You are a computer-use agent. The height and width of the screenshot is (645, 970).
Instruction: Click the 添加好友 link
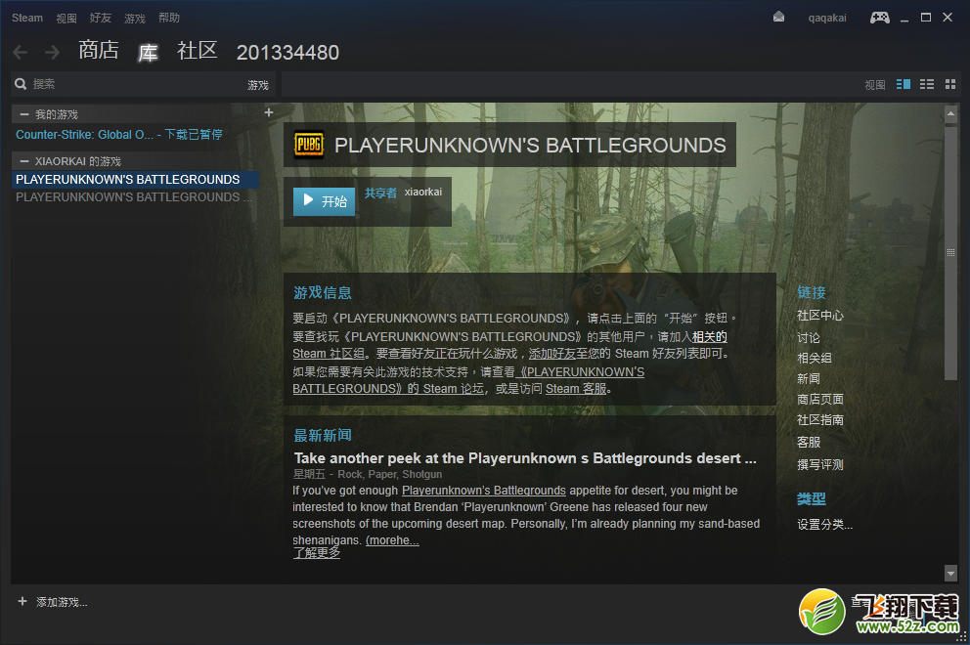click(x=552, y=354)
